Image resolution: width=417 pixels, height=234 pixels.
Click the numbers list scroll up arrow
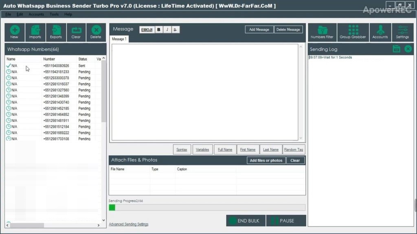[x=104, y=58]
